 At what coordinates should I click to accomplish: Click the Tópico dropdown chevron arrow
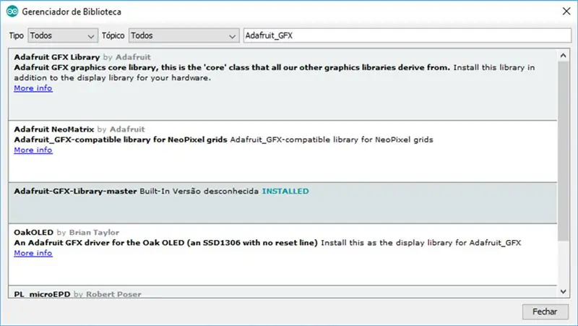[232, 36]
